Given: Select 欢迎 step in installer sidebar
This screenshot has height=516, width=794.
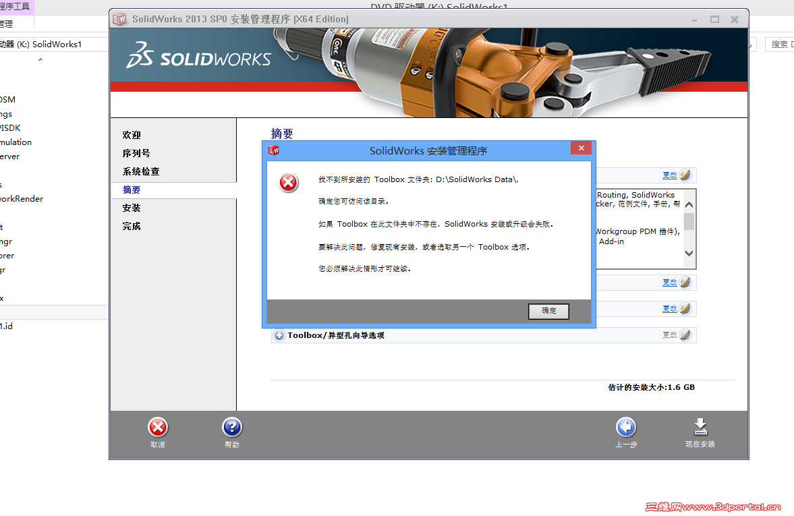Looking at the screenshot, I should pyautogui.click(x=132, y=135).
